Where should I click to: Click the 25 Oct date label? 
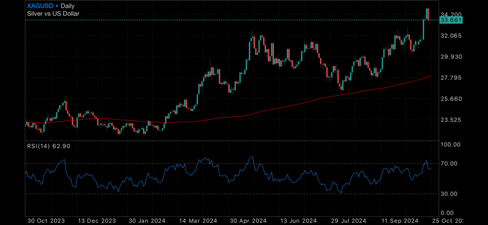(x=447, y=221)
